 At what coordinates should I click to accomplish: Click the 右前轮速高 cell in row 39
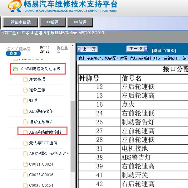pos(138,166)
